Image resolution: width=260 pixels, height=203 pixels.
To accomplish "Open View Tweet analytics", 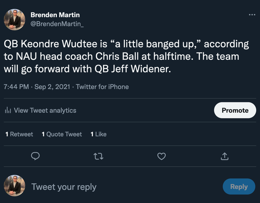I will (x=45, y=111).
